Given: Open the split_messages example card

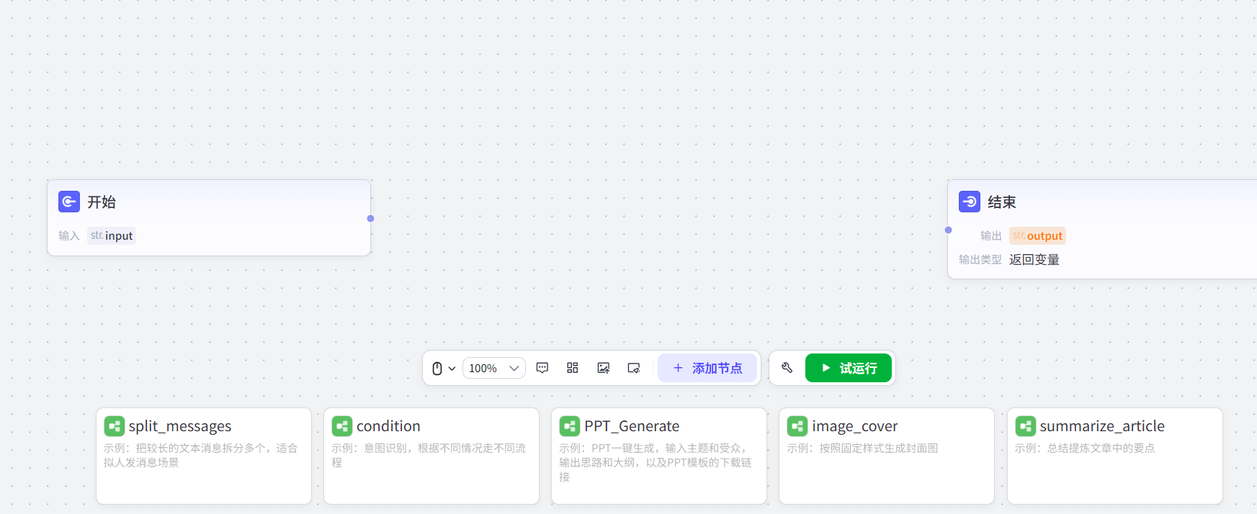Looking at the screenshot, I should tap(204, 456).
